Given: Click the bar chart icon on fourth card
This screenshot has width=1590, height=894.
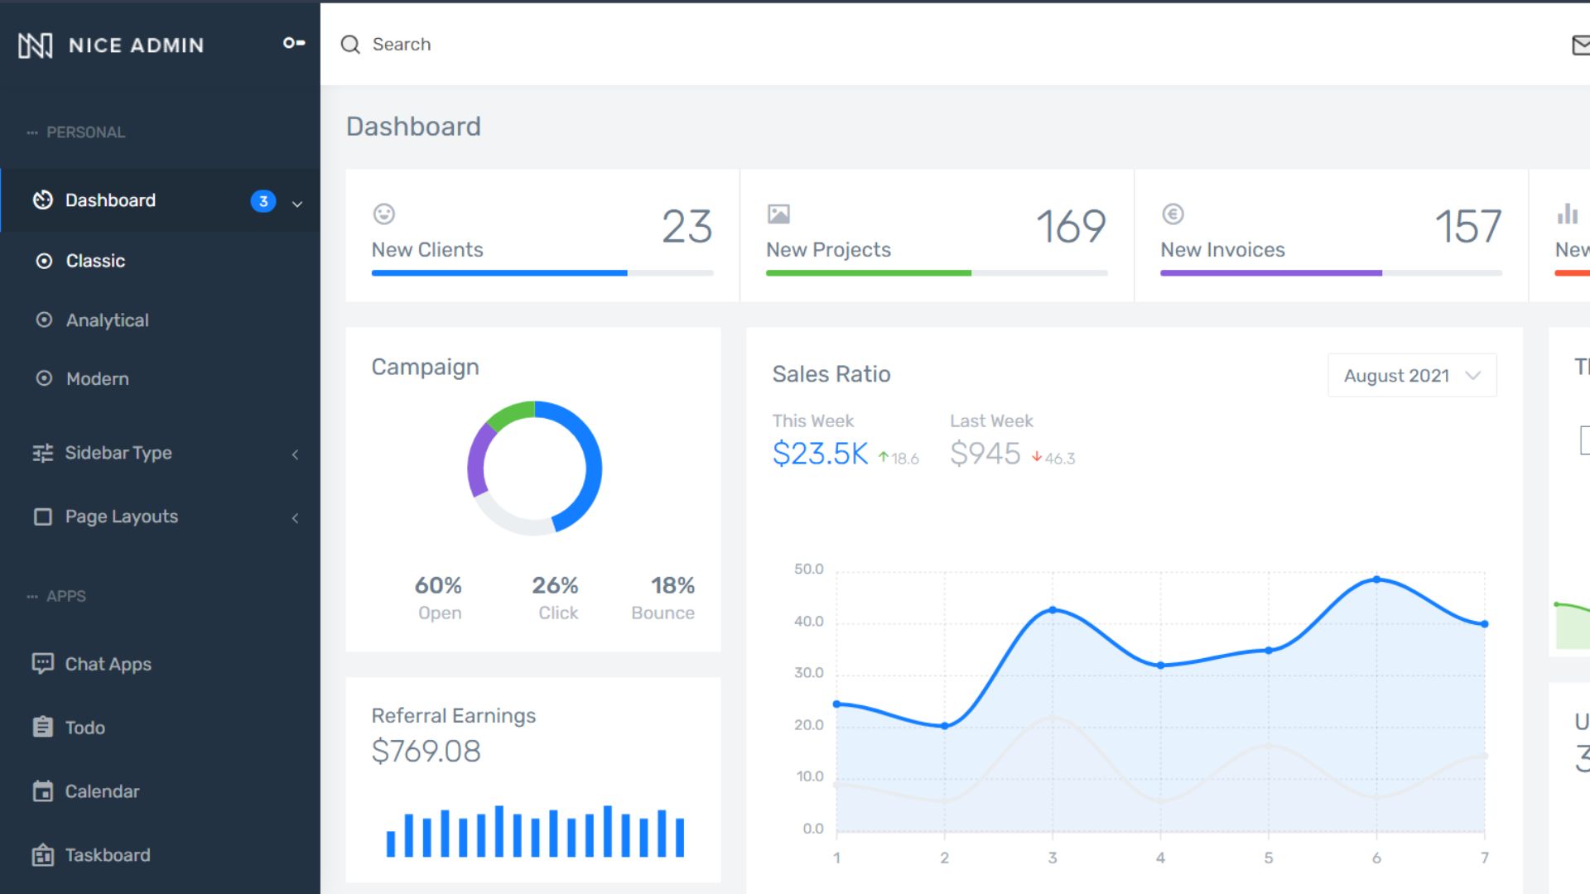Looking at the screenshot, I should [x=1567, y=214].
